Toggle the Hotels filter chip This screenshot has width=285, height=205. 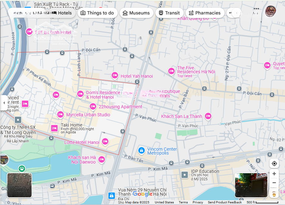pos(64,13)
